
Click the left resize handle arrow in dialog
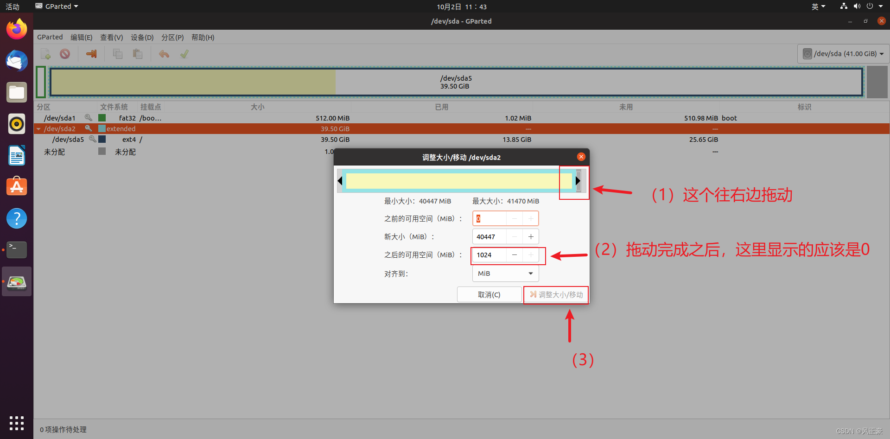click(340, 181)
